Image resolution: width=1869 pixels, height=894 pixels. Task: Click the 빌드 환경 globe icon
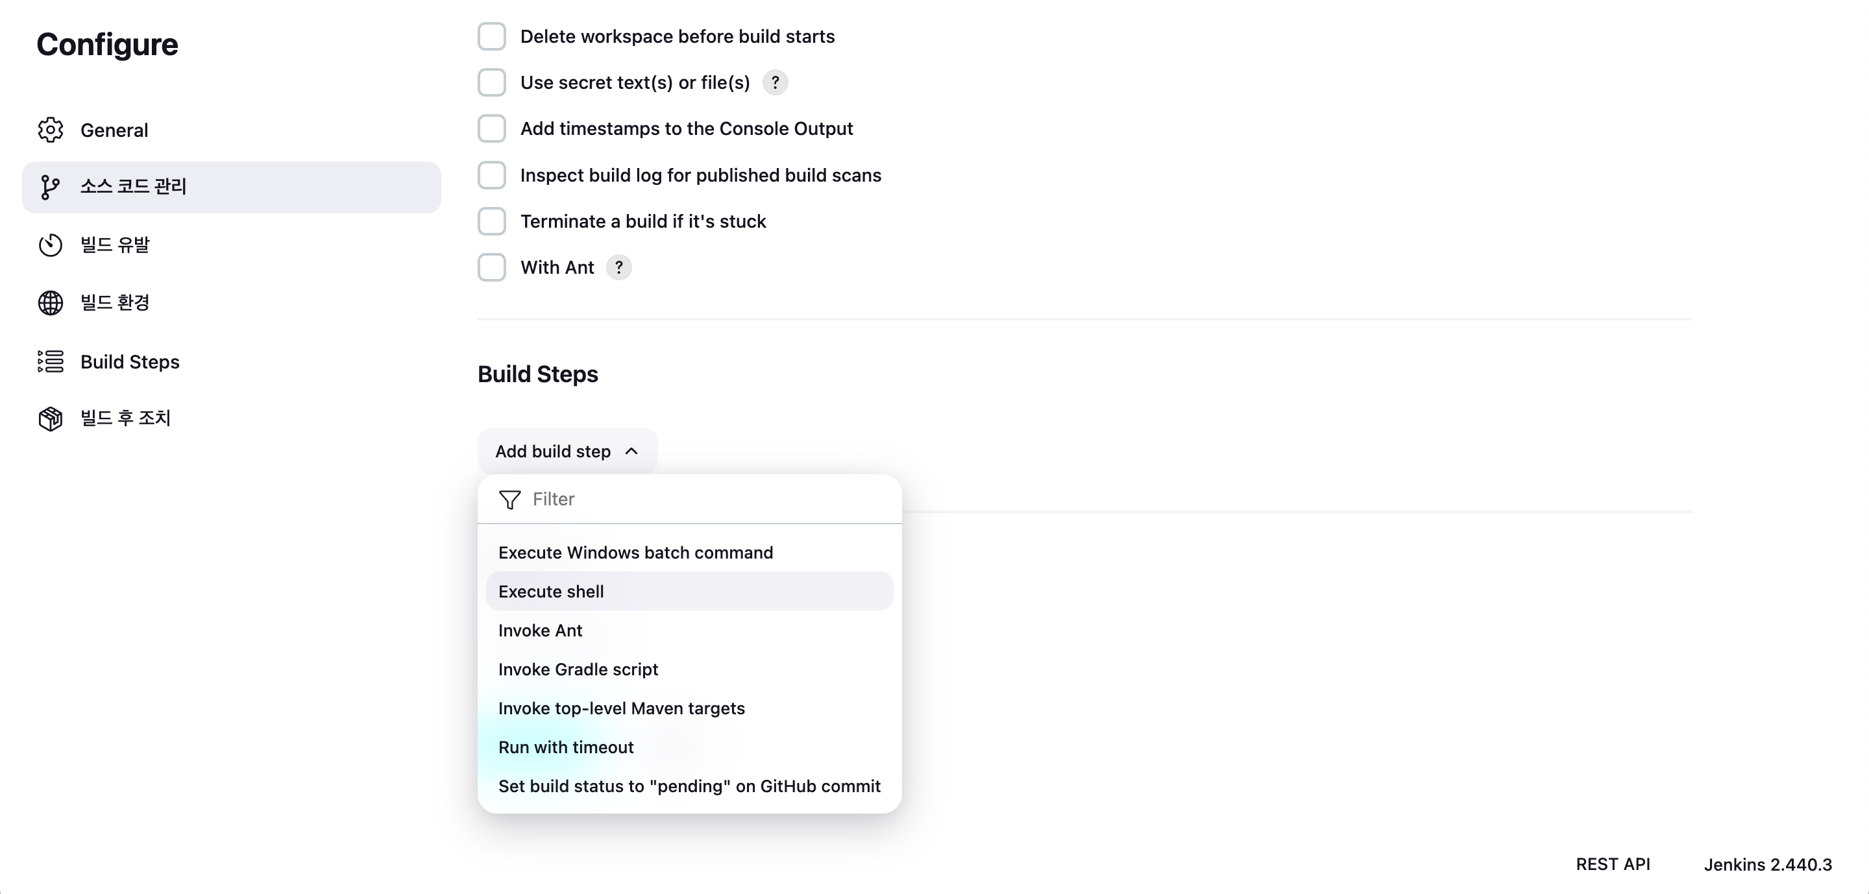(x=50, y=303)
